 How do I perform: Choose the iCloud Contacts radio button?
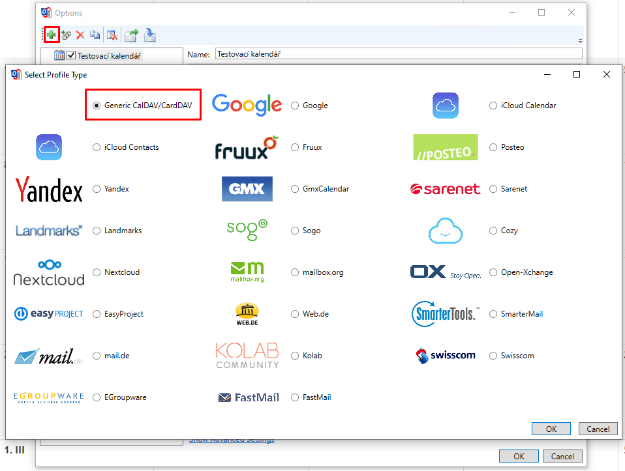coord(97,147)
